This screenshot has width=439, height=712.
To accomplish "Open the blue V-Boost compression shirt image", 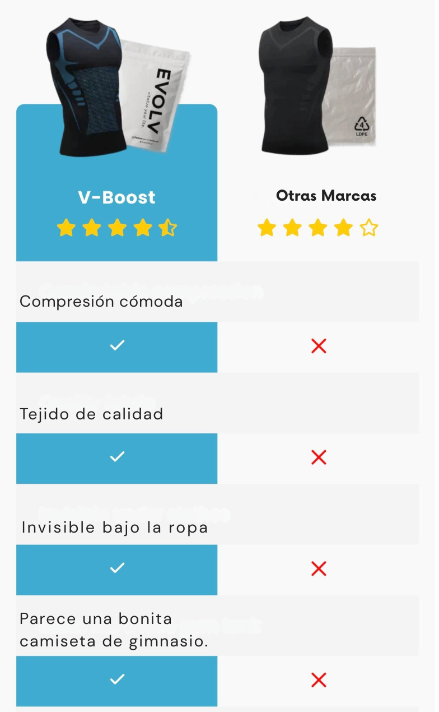I will 90,84.
